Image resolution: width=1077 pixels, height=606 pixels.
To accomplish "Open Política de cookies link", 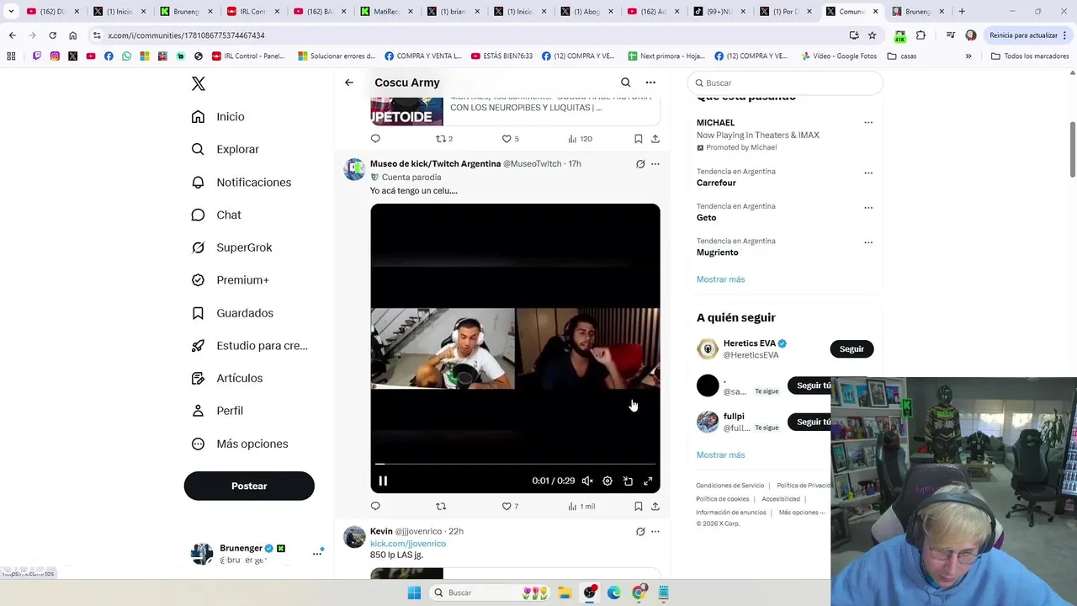I will point(724,499).
